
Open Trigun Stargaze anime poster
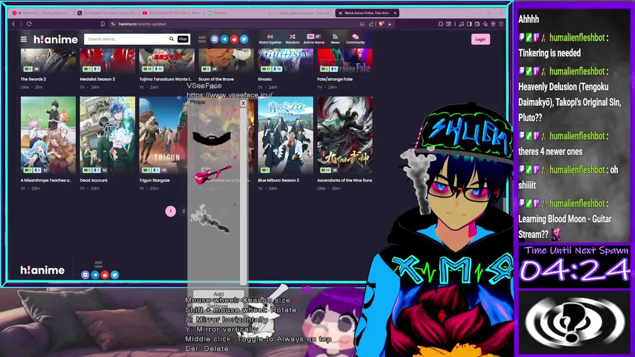[164, 135]
